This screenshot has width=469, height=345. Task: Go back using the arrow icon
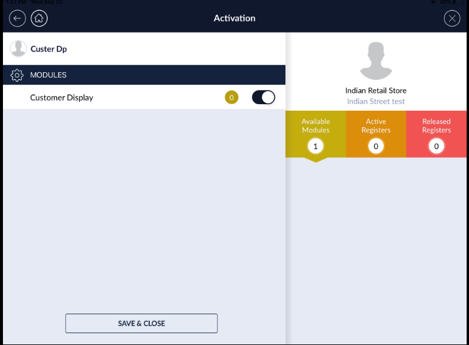(17, 18)
